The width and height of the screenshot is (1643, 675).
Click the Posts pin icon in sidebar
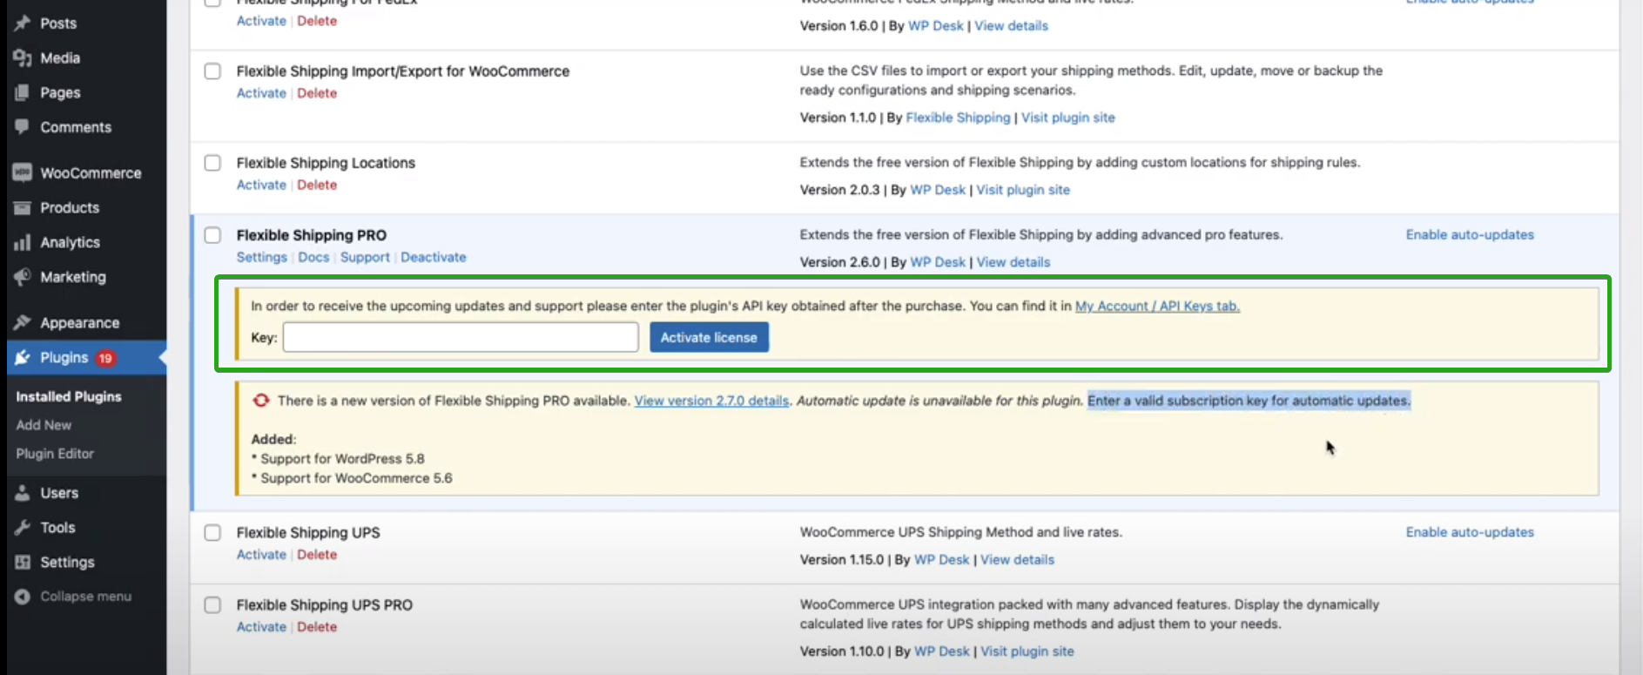point(23,24)
